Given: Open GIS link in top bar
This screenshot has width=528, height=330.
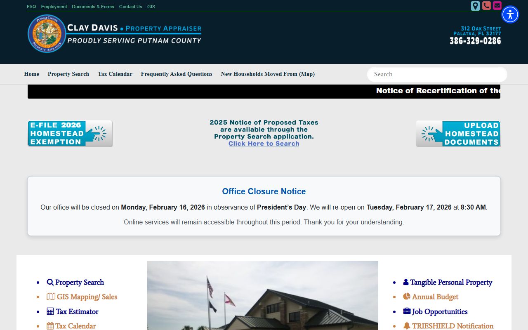Looking at the screenshot, I should (151, 7).
